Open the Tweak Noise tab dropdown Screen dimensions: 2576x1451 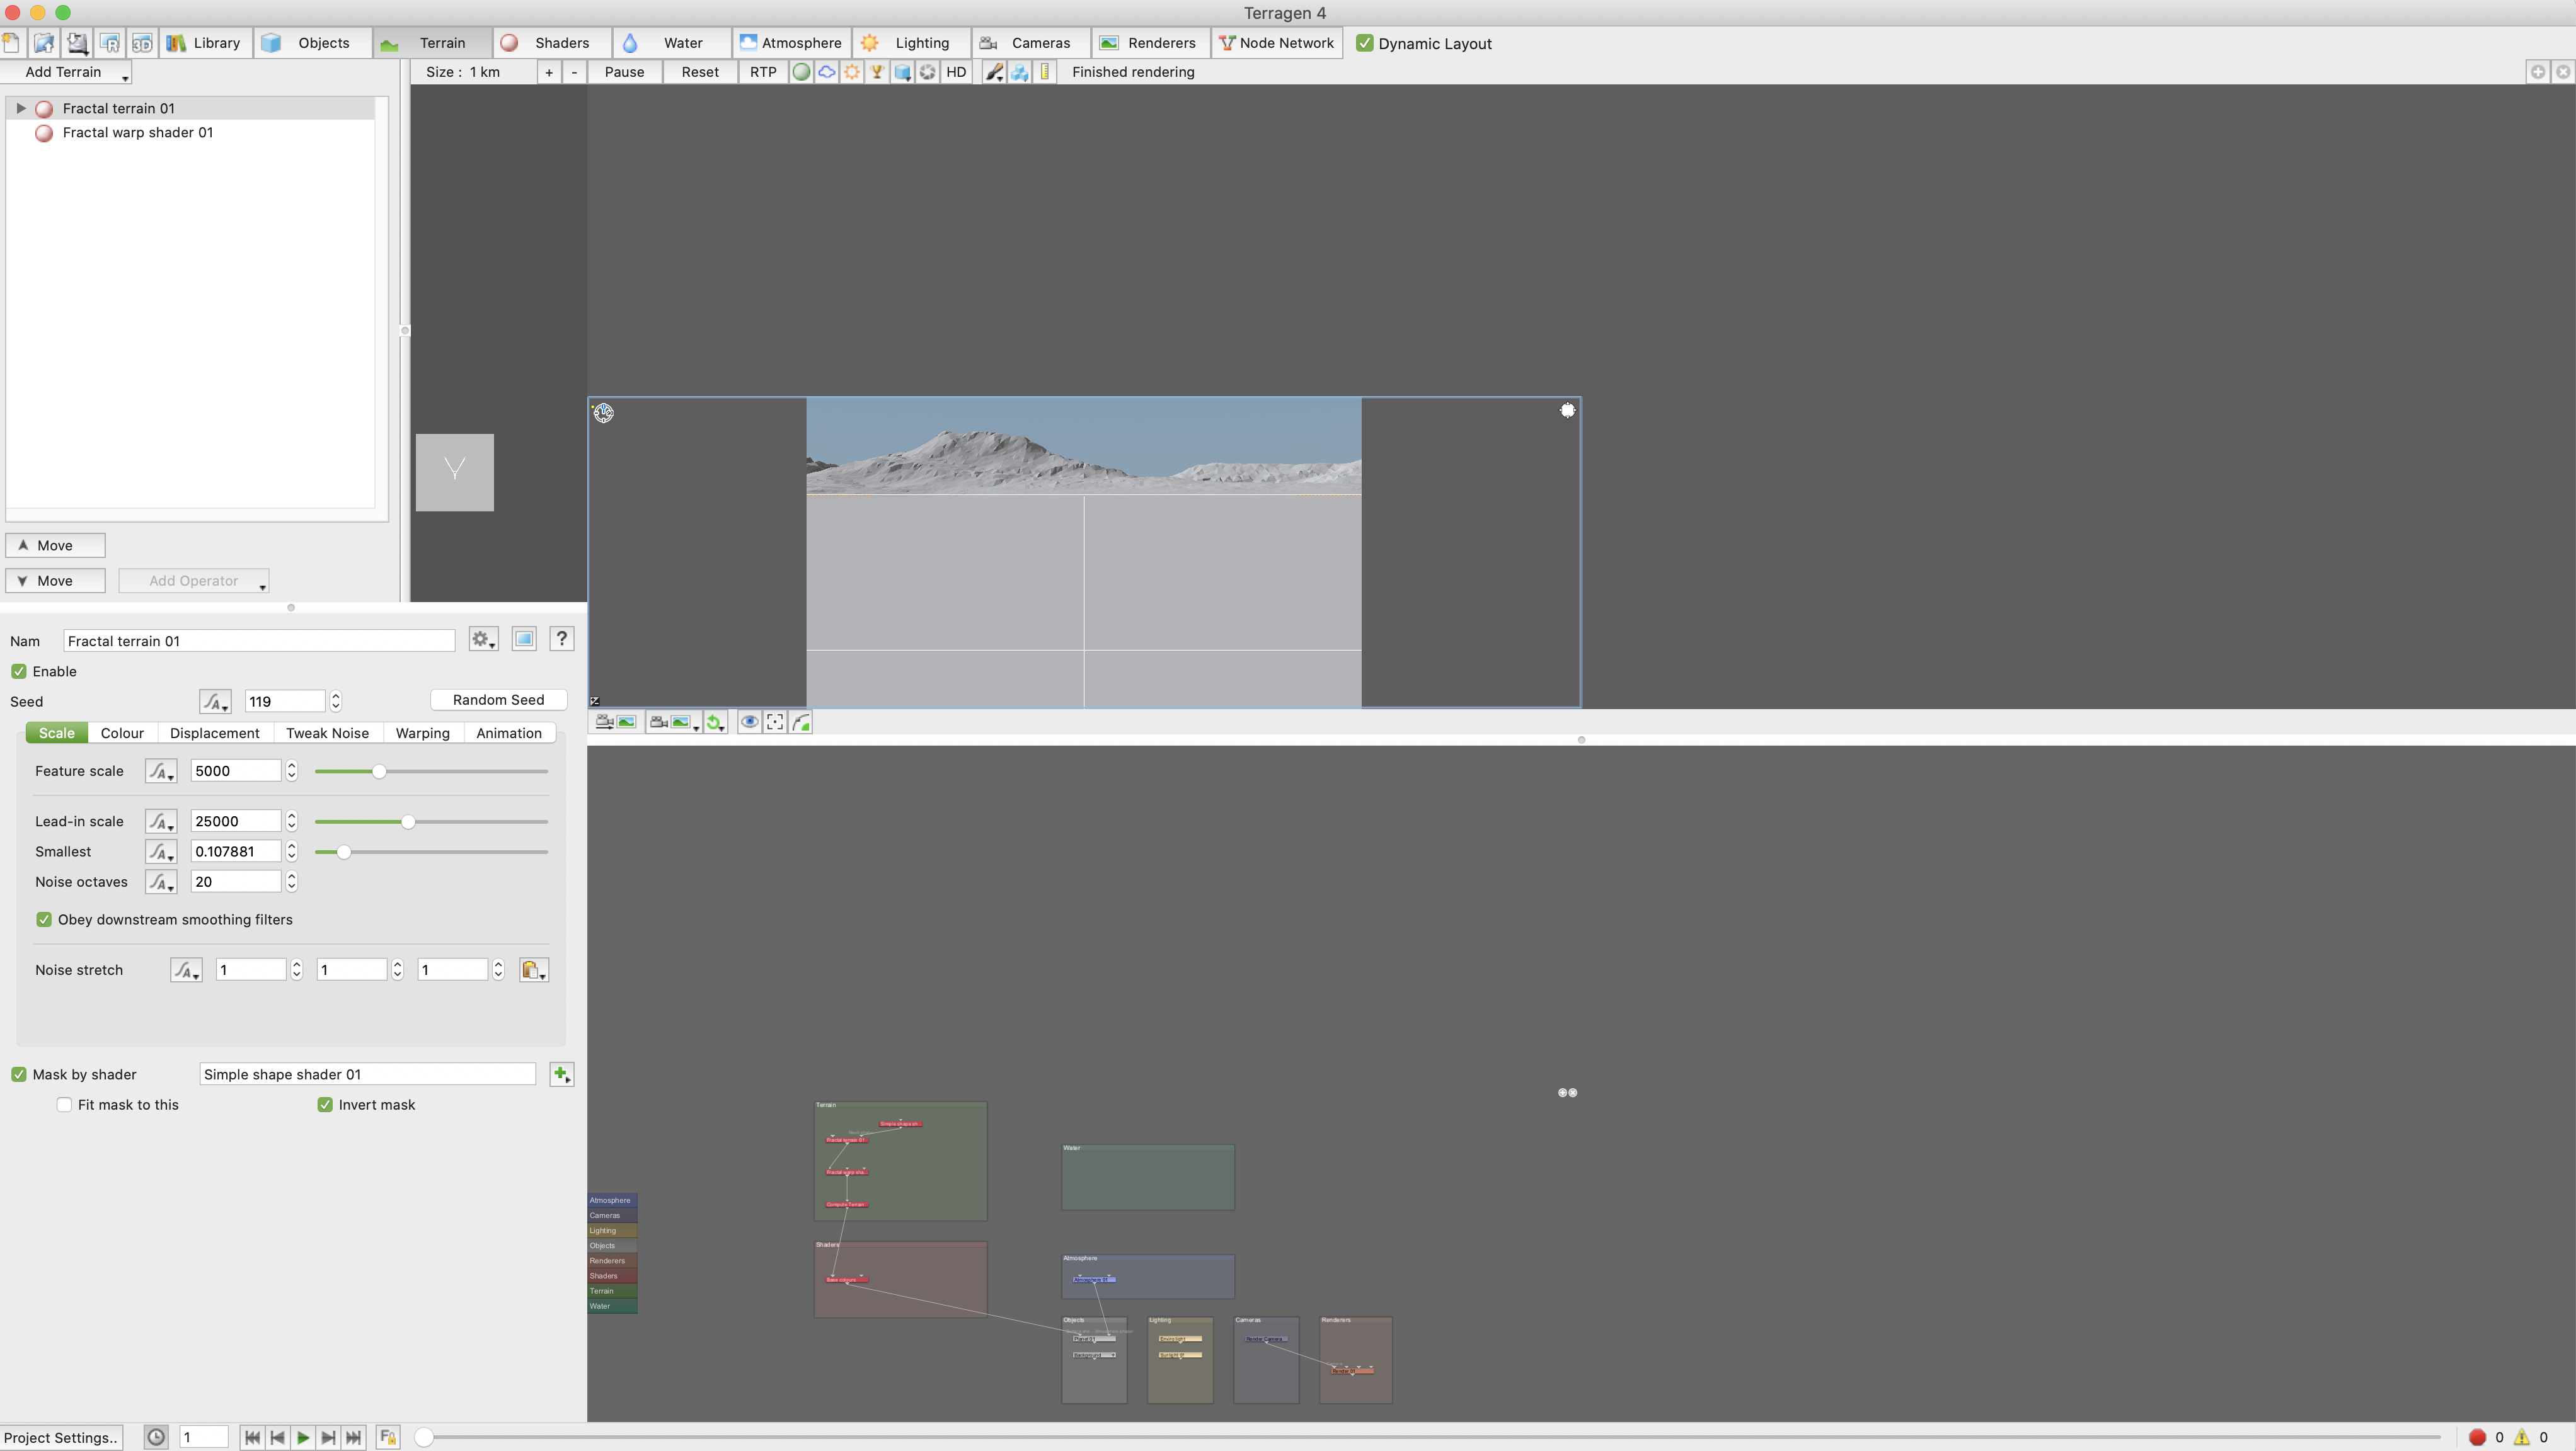pos(326,732)
